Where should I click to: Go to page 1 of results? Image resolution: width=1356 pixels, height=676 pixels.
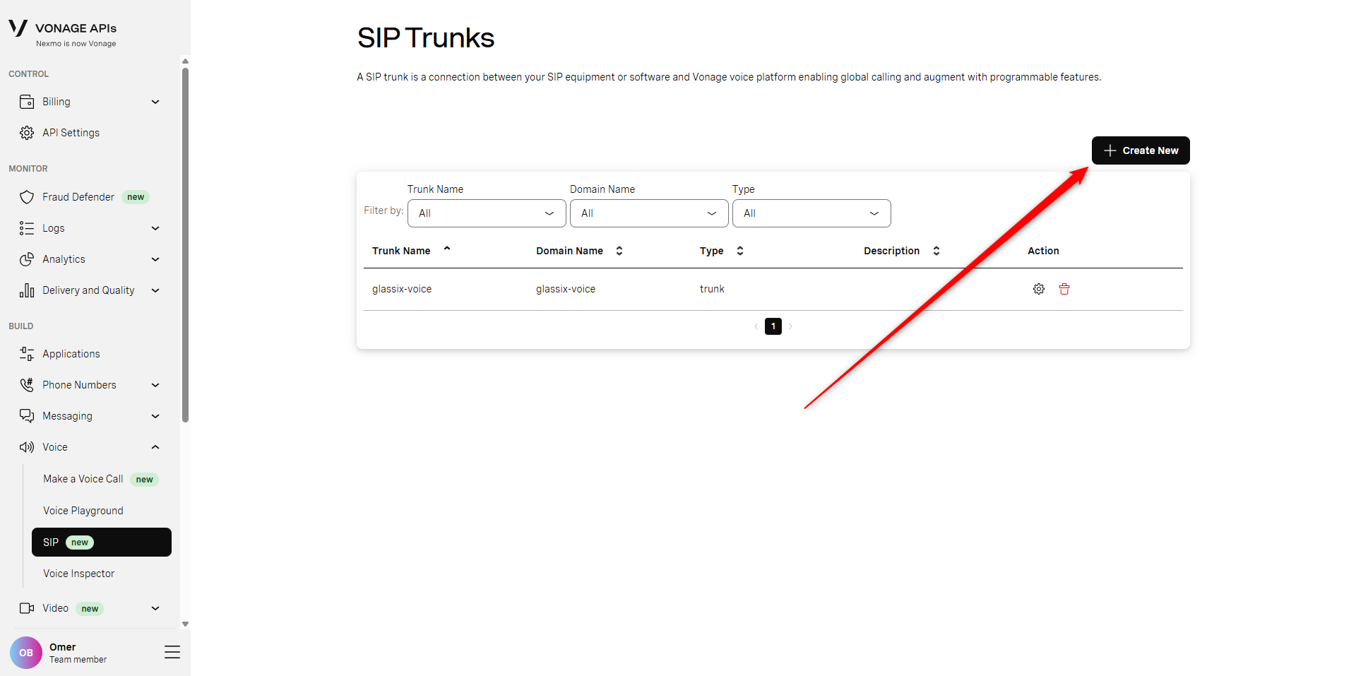[x=773, y=326]
